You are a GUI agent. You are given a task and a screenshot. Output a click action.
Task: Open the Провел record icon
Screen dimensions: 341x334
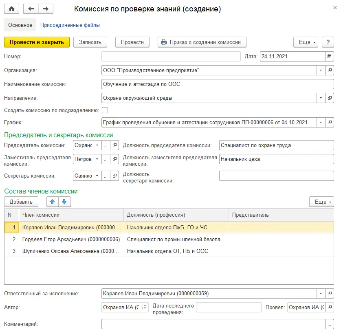(330, 308)
